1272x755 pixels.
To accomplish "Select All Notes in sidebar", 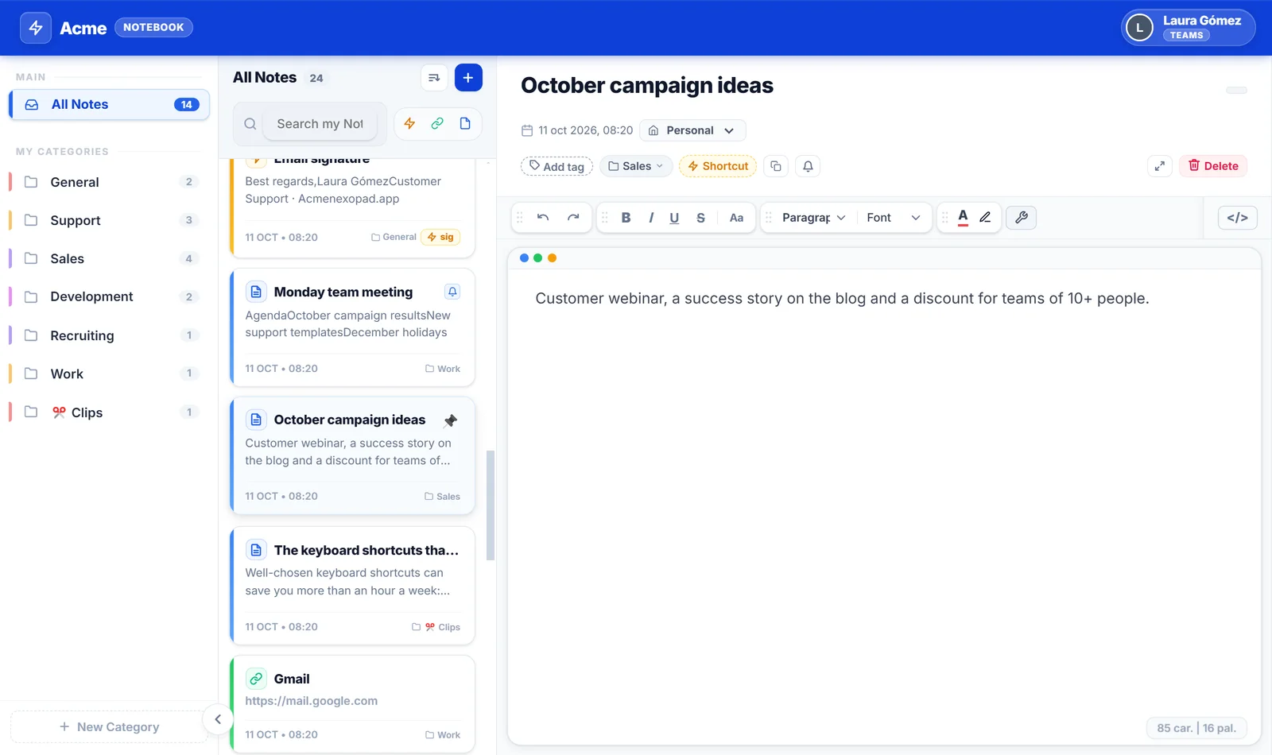I will [110, 105].
